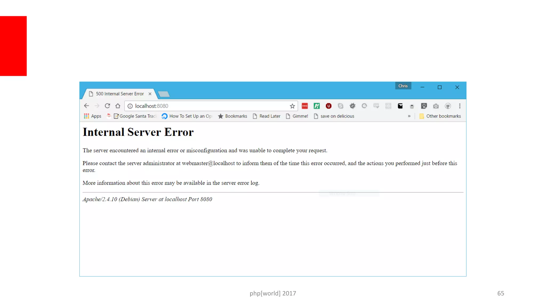Click the Skype extension icon
The image size is (546, 307).
coord(340,106)
